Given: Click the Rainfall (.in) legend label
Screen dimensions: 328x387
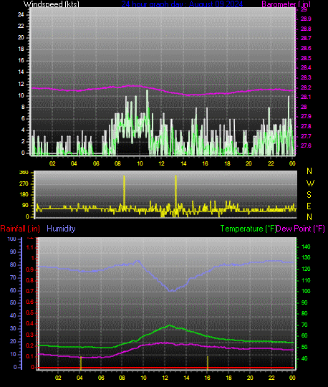Looking at the screenshot, I should click(x=20, y=229).
